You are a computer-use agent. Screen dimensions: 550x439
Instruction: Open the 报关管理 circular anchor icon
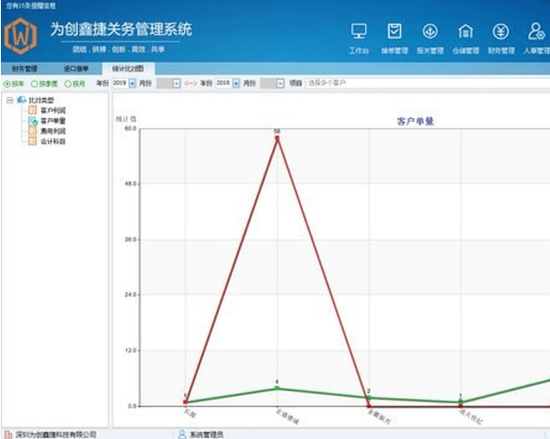(429, 31)
